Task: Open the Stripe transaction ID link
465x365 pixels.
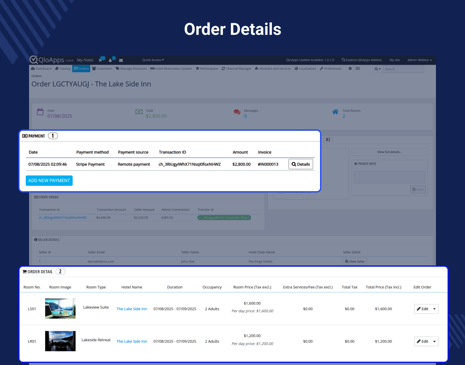Action: point(63,217)
